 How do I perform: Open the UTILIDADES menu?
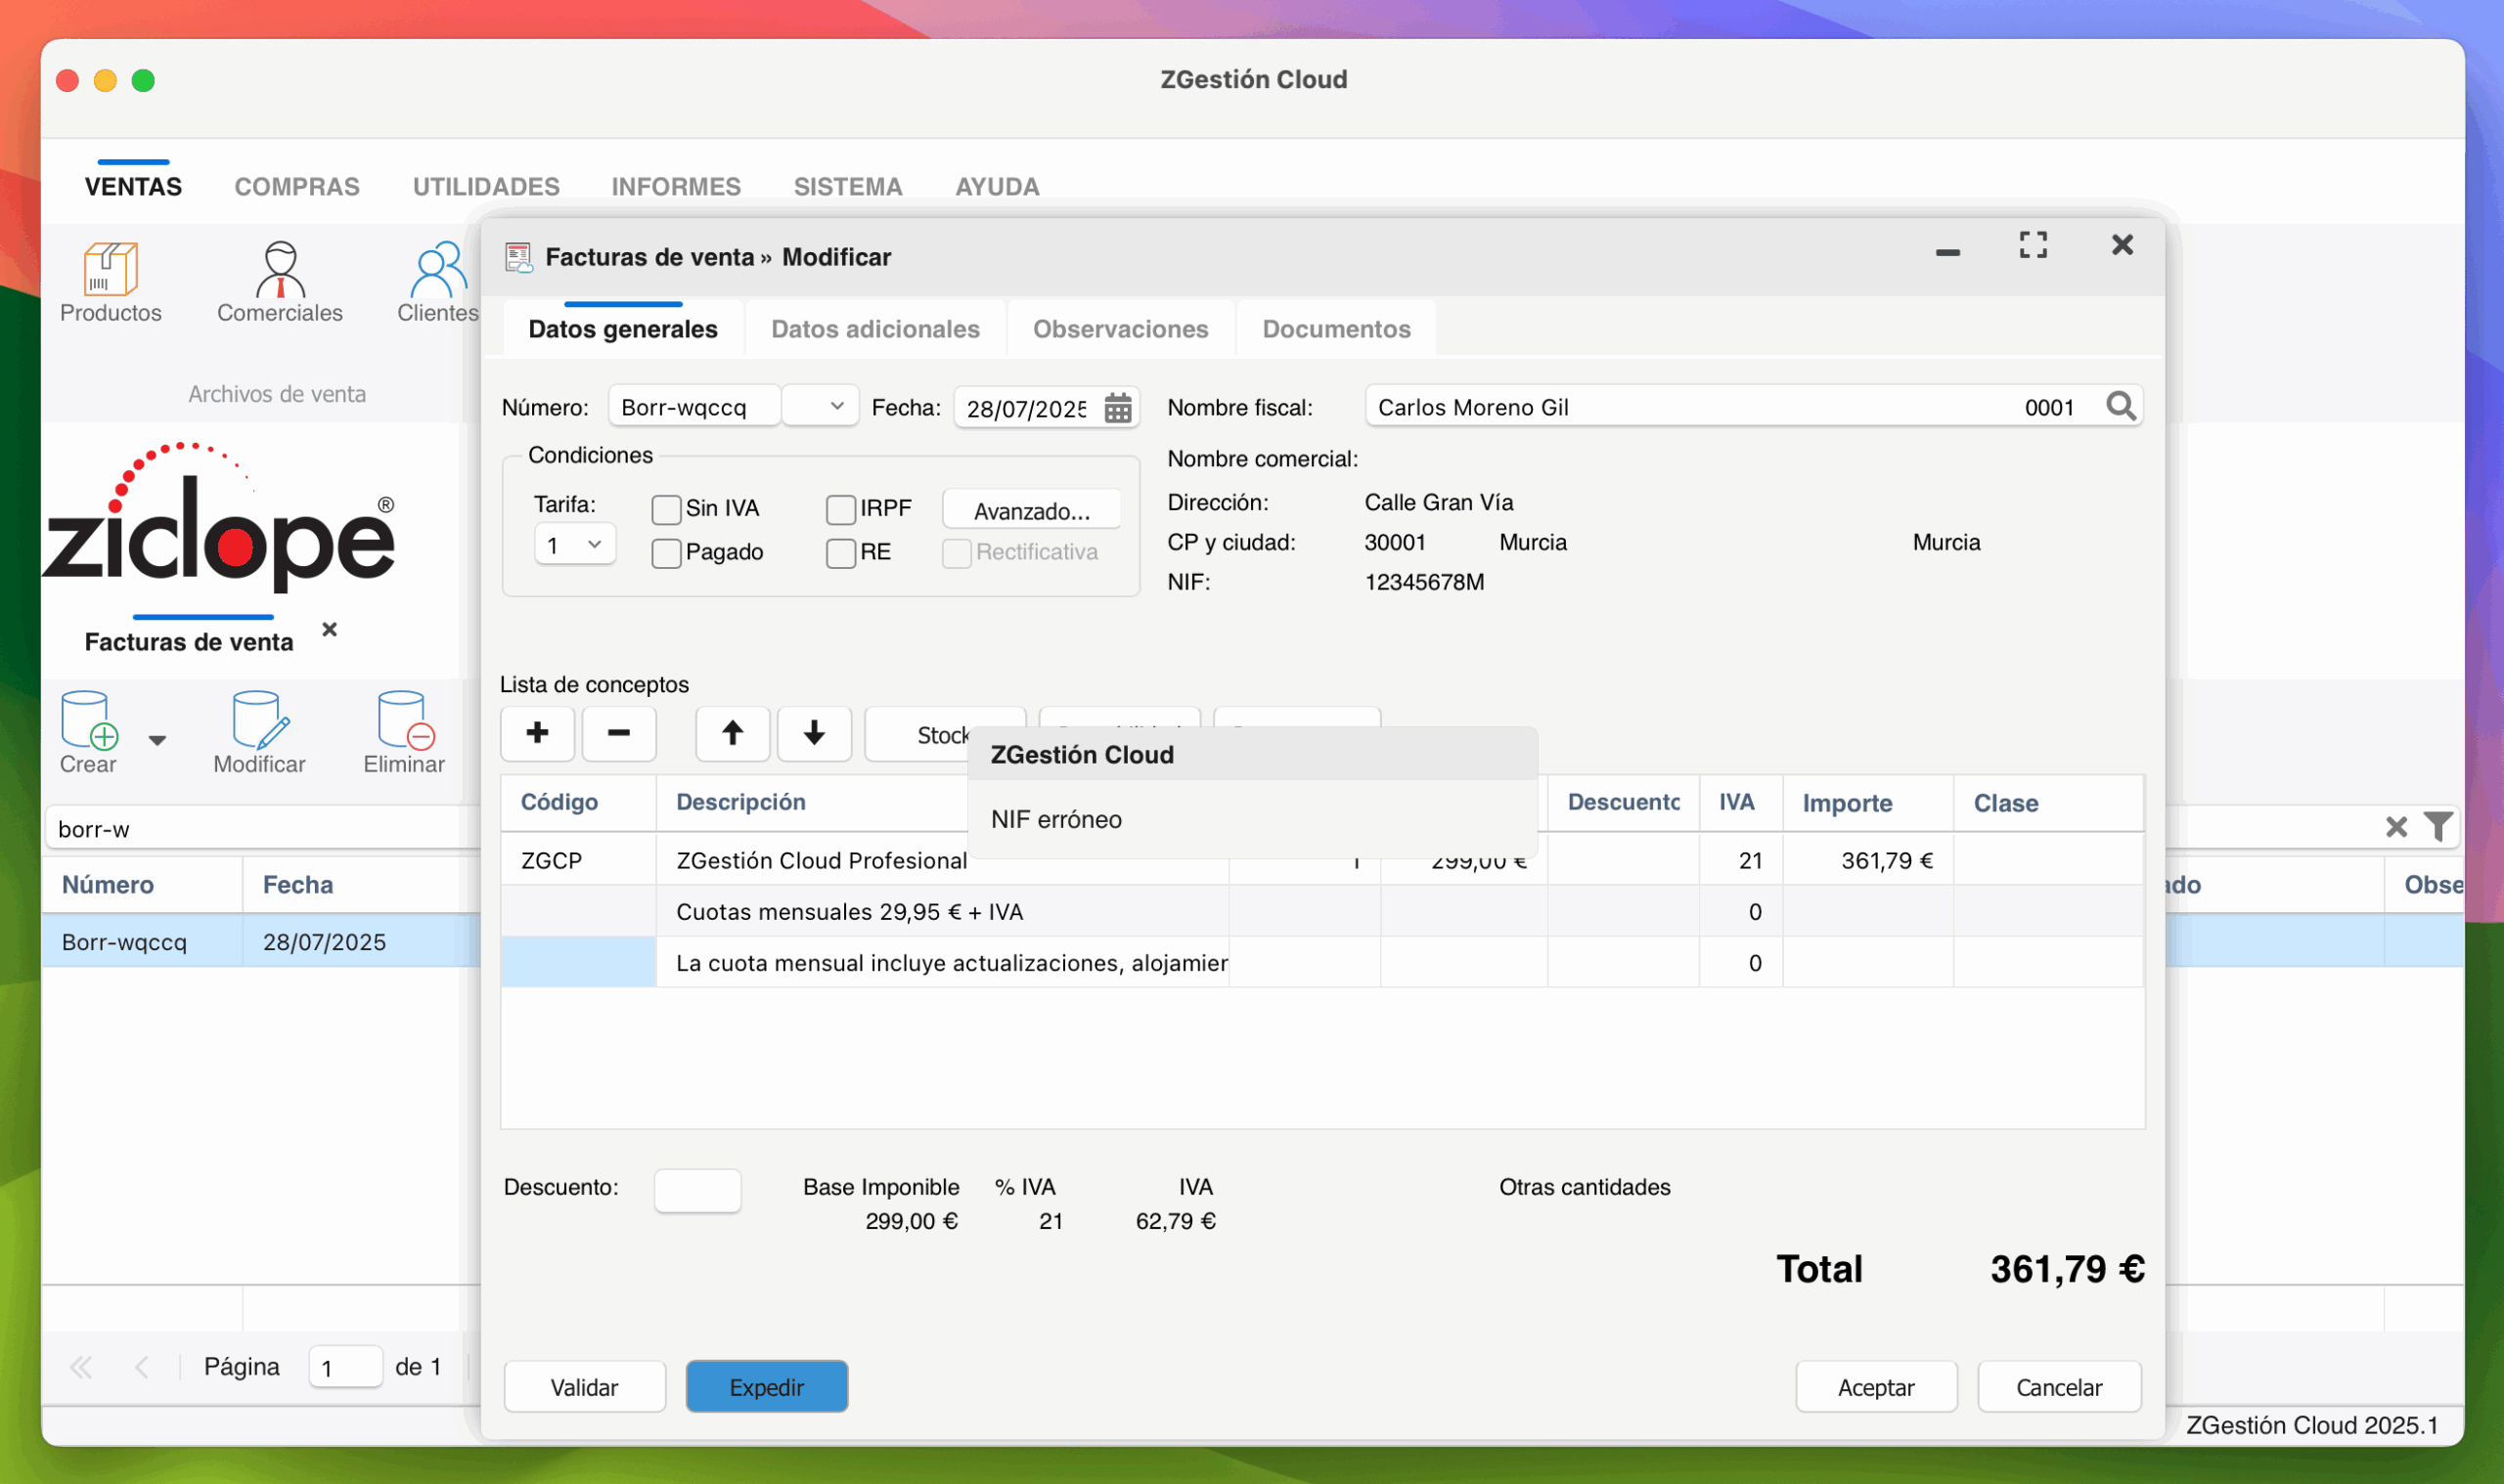click(486, 186)
